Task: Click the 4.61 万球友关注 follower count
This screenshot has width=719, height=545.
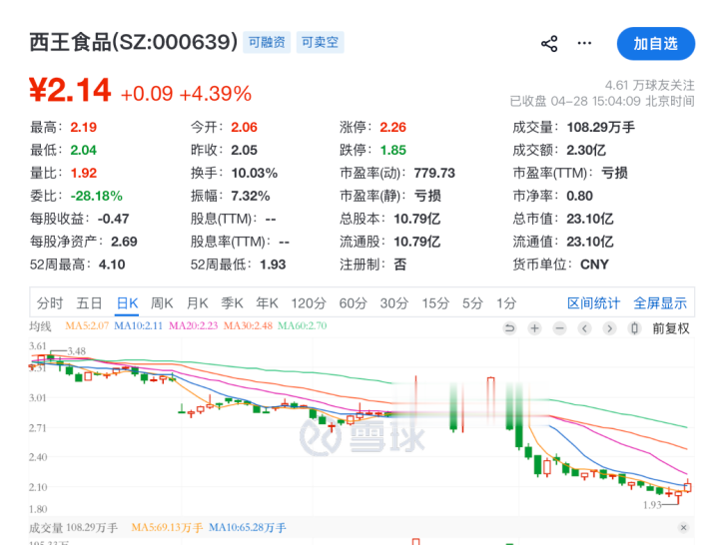Action: click(x=650, y=85)
